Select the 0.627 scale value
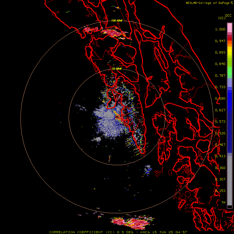 coord(220,110)
